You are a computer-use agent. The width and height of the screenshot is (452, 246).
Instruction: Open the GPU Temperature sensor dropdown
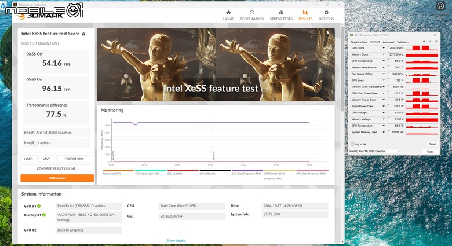[x=384, y=61]
